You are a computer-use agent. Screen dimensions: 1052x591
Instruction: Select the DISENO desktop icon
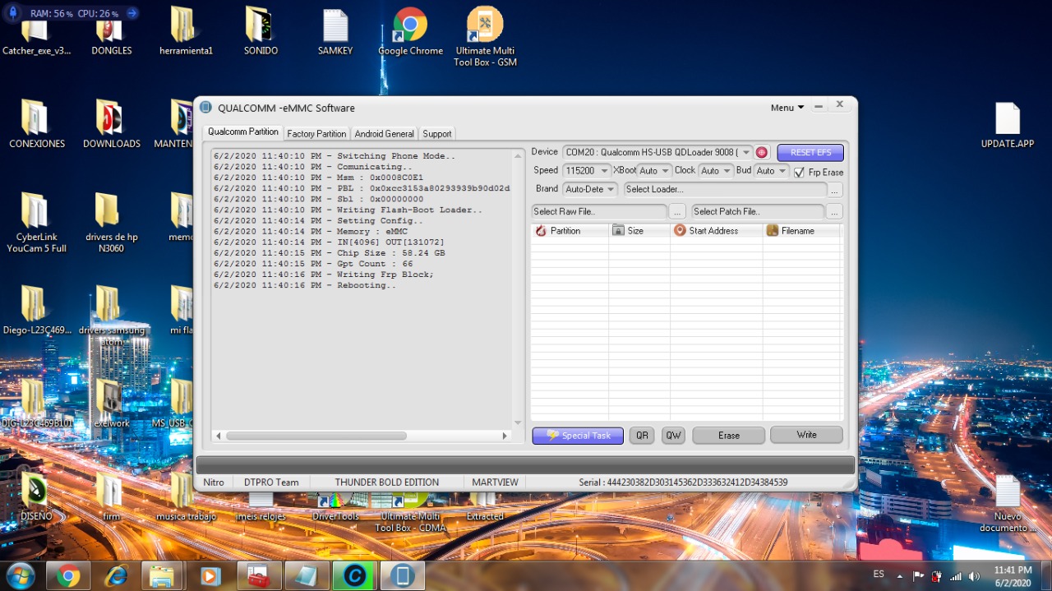click(x=36, y=496)
